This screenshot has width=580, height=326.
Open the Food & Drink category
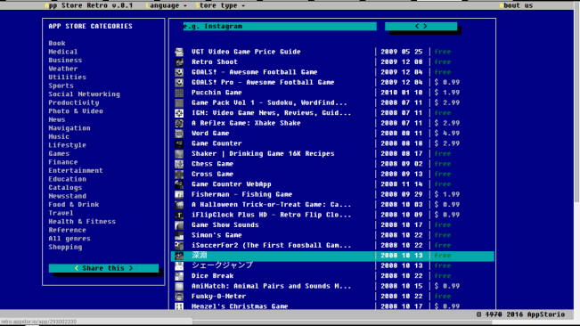[x=74, y=205]
